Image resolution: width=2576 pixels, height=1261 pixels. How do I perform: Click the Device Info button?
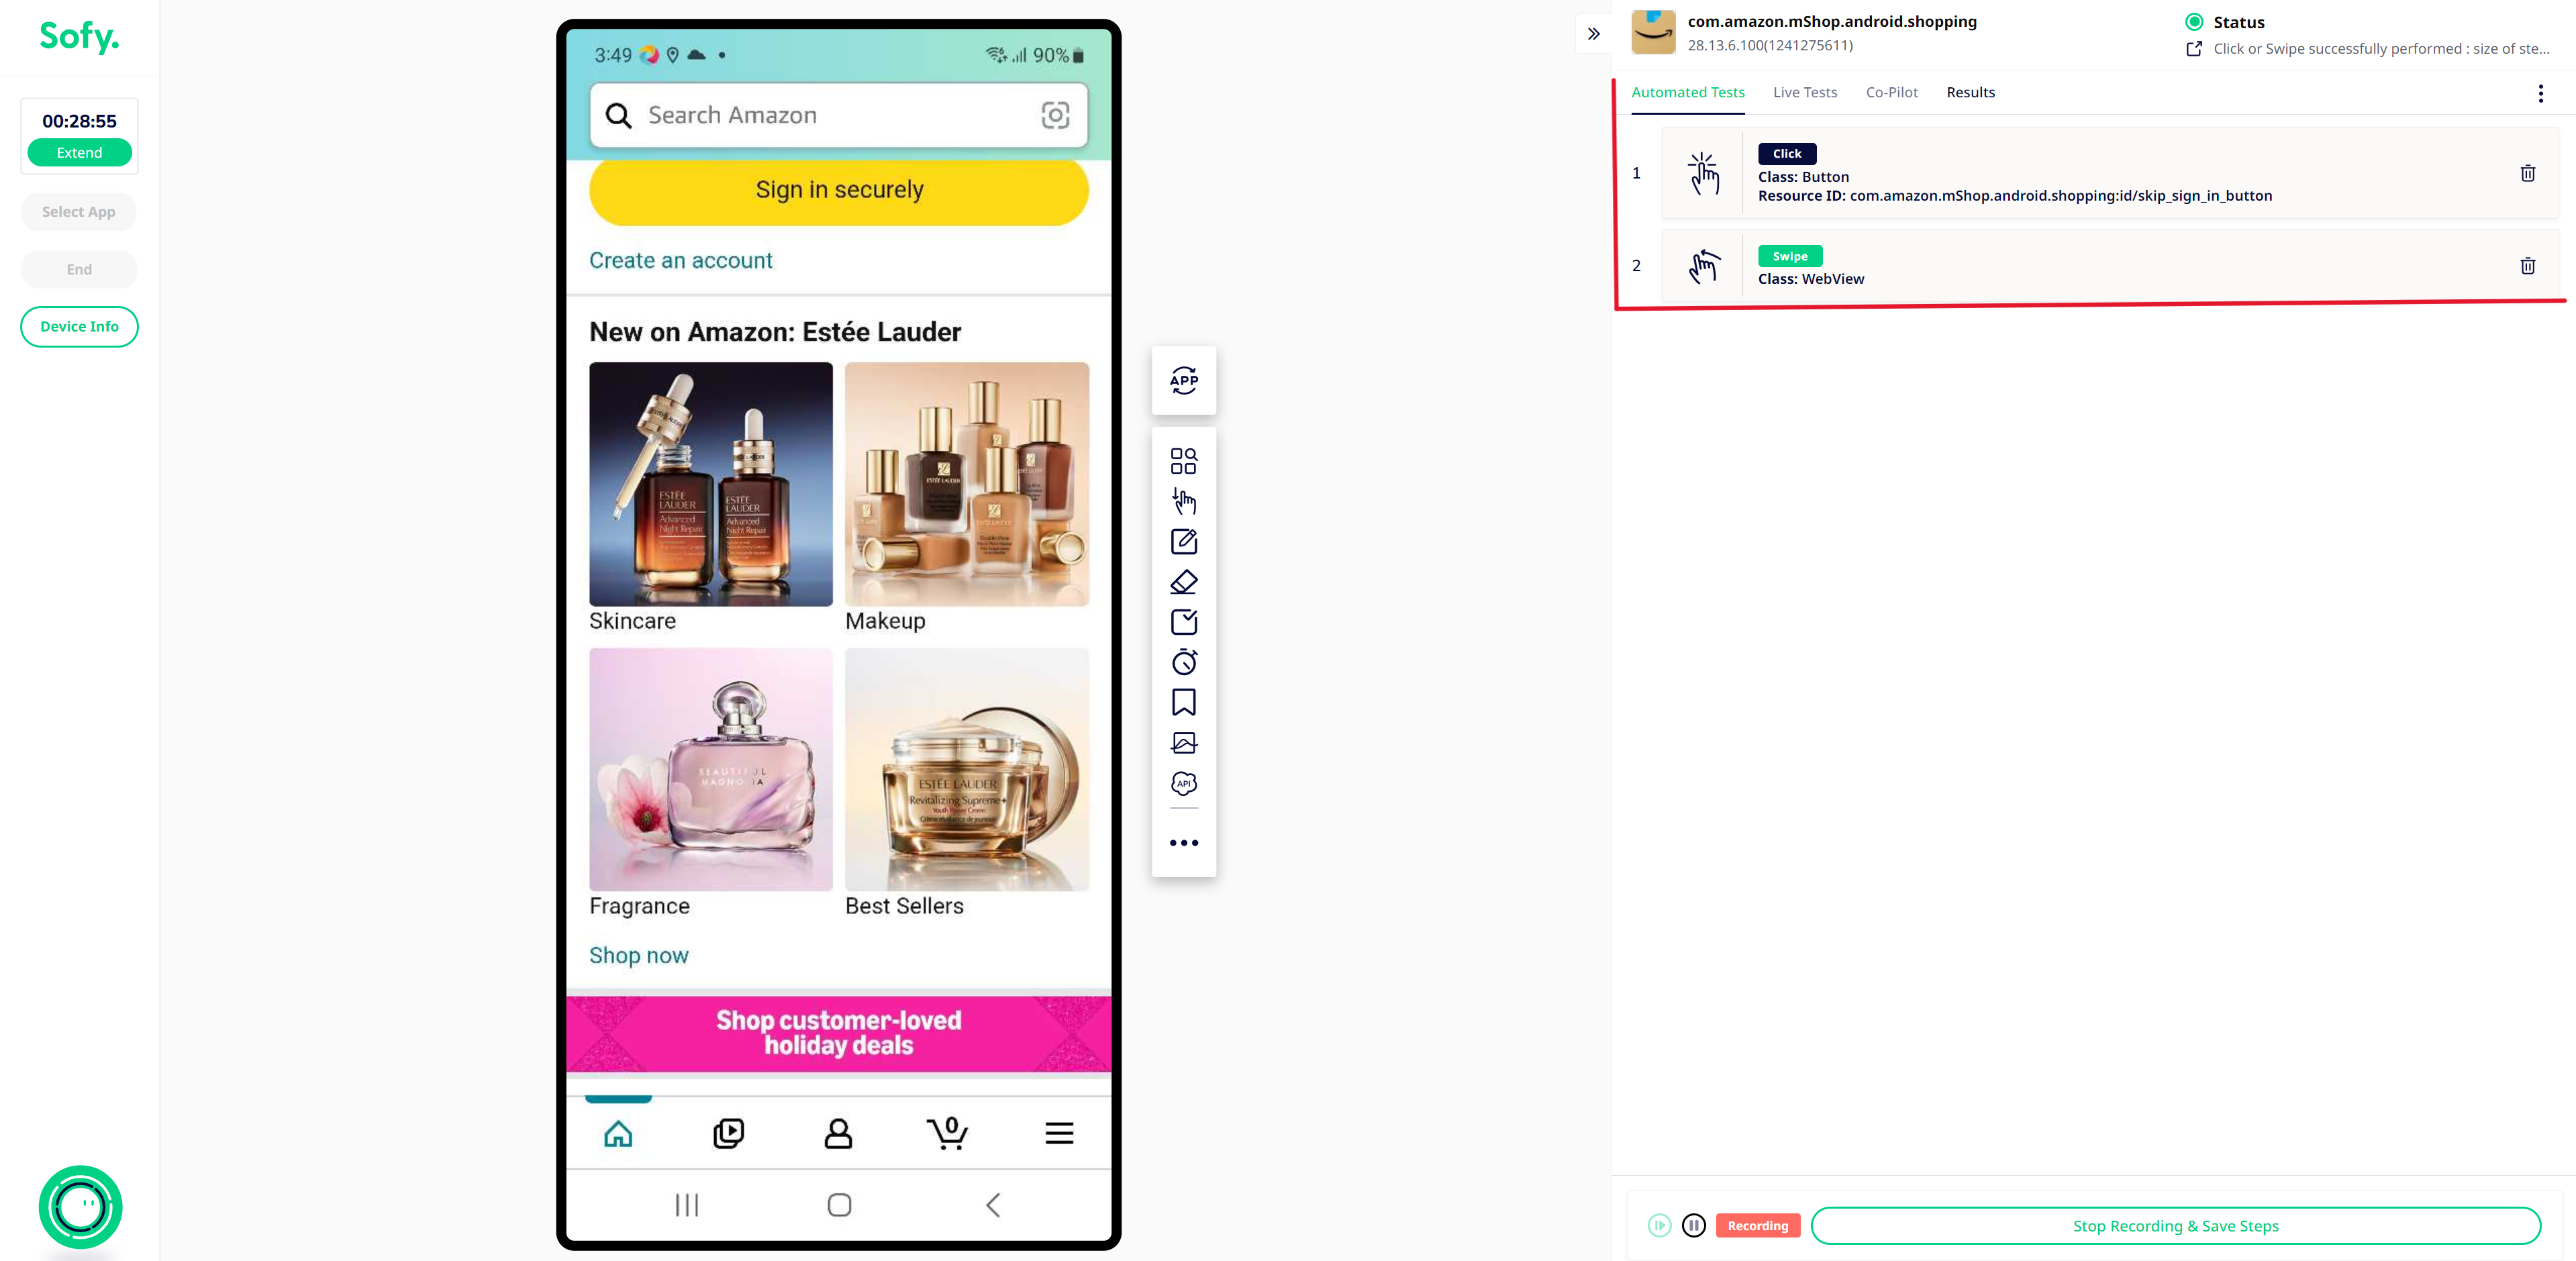tap(77, 325)
